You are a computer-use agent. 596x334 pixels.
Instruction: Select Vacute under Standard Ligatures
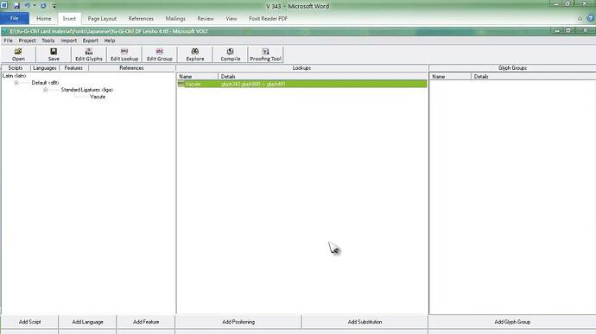[x=98, y=97]
